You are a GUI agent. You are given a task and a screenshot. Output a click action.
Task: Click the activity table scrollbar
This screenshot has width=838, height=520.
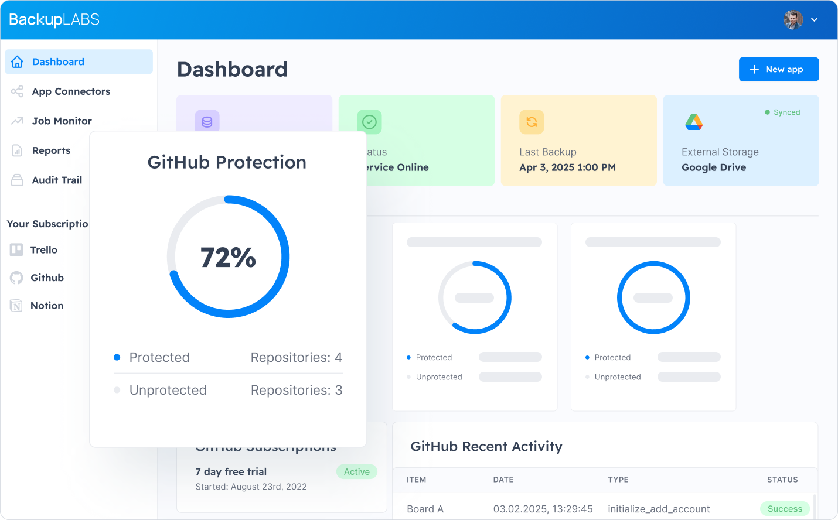(x=815, y=506)
